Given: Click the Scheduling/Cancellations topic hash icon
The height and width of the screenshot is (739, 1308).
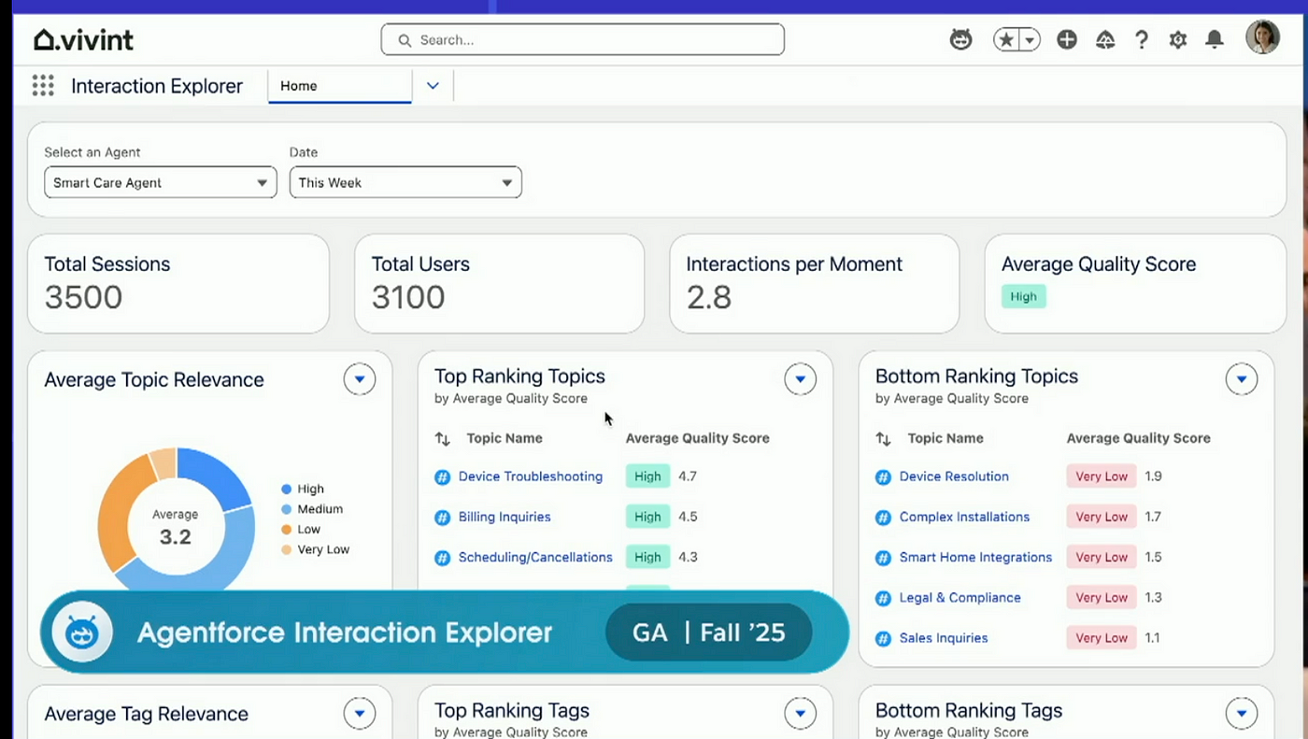Looking at the screenshot, I should (x=443, y=558).
